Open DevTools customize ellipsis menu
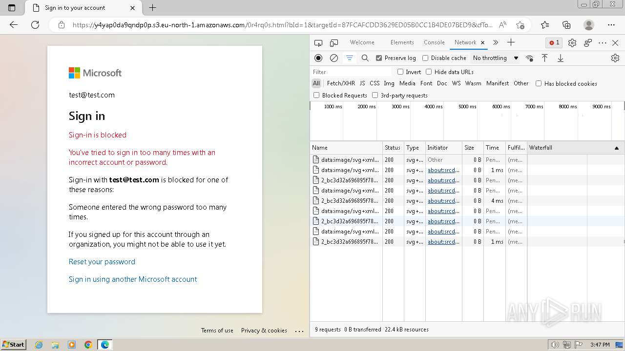 [603, 43]
